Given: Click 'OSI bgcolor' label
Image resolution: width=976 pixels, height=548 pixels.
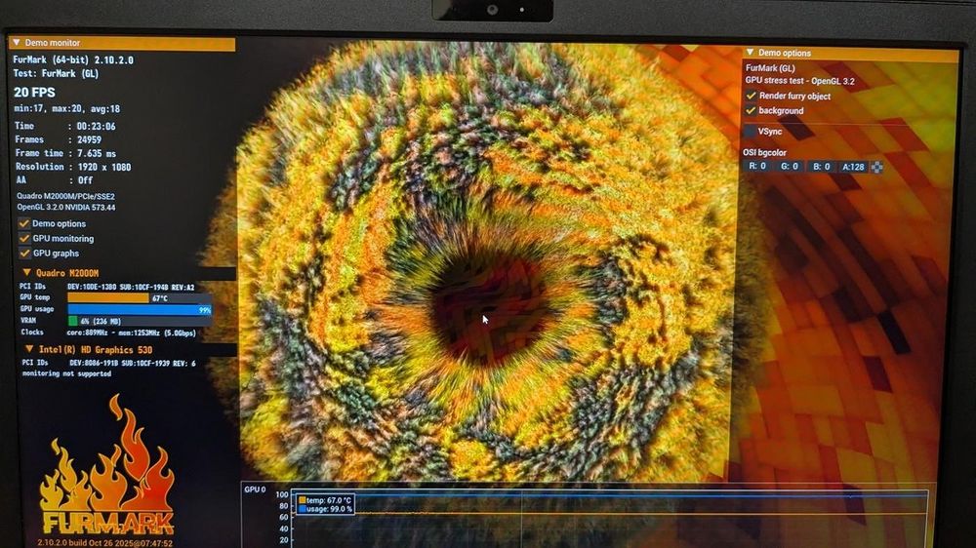Looking at the screenshot, I should click(x=764, y=152).
